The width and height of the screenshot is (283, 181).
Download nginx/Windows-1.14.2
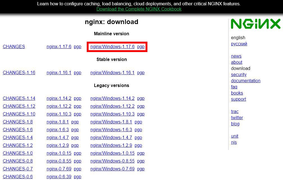click(x=112, y=98)
